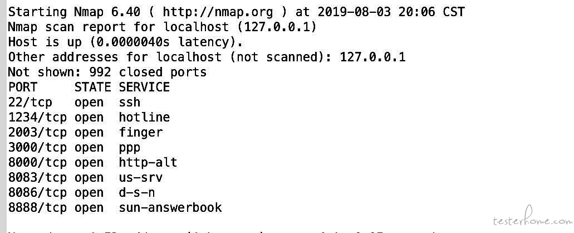Click the us-srv service name

pyautogui.click(x=141, y=178)
